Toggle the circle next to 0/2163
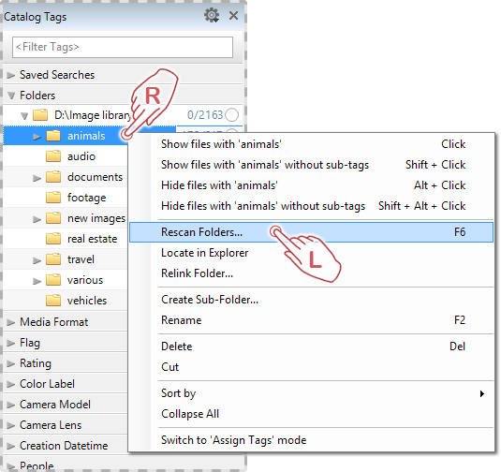Viewport: 501px width, 472px height. (231, 115)
